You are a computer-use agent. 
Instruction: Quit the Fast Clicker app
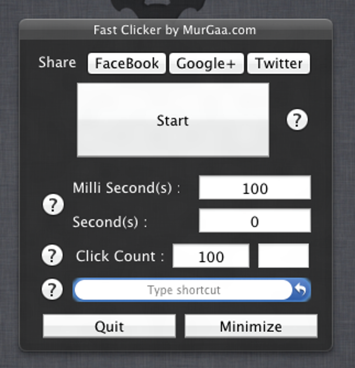coord(109,326)
